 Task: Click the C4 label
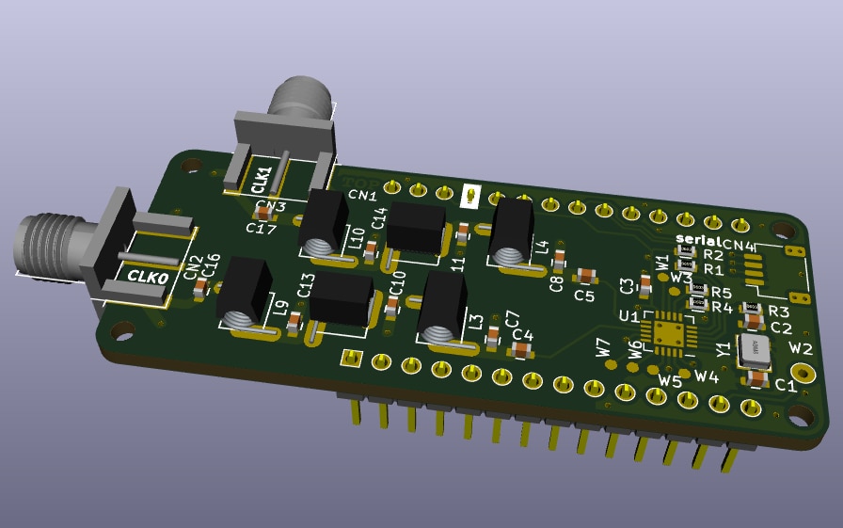(x=522, y=335)
